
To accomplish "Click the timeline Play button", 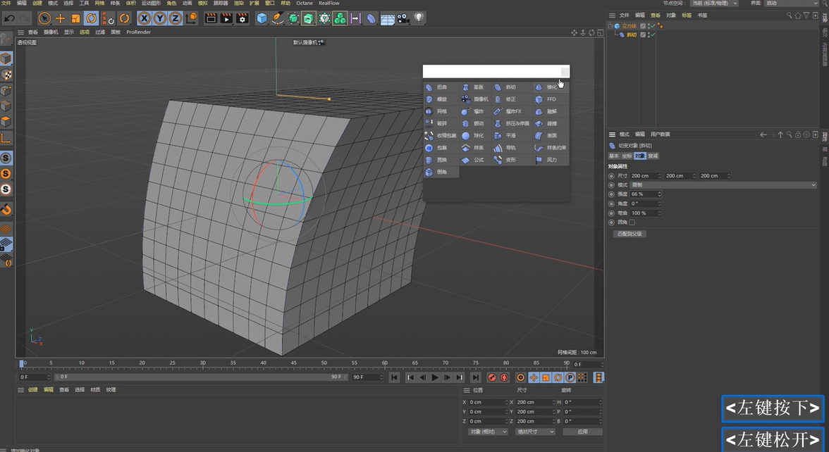I will click(434, 377).
